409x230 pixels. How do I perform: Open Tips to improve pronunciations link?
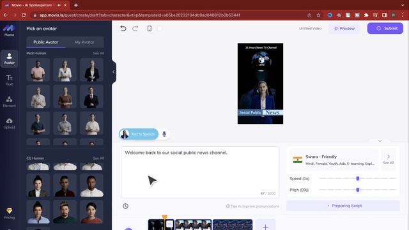click(252, 206)
